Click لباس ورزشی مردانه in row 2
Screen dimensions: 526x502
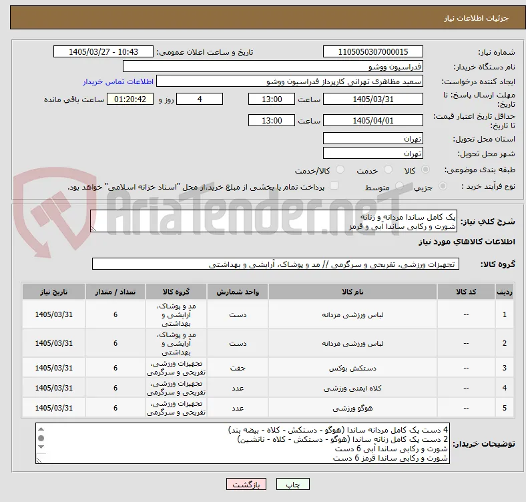tap(352, 344)
